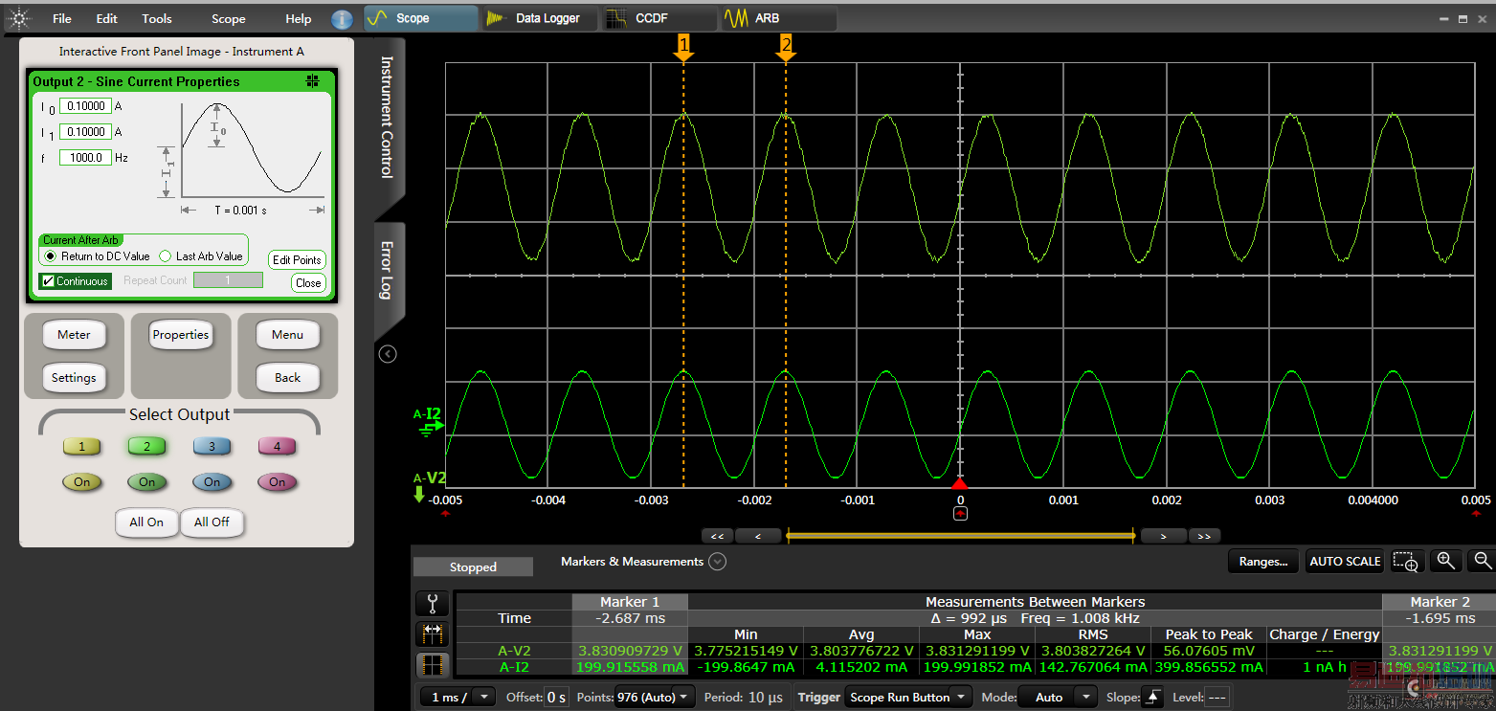Click the zoom out magnifier icon

tap(1483, 562)
